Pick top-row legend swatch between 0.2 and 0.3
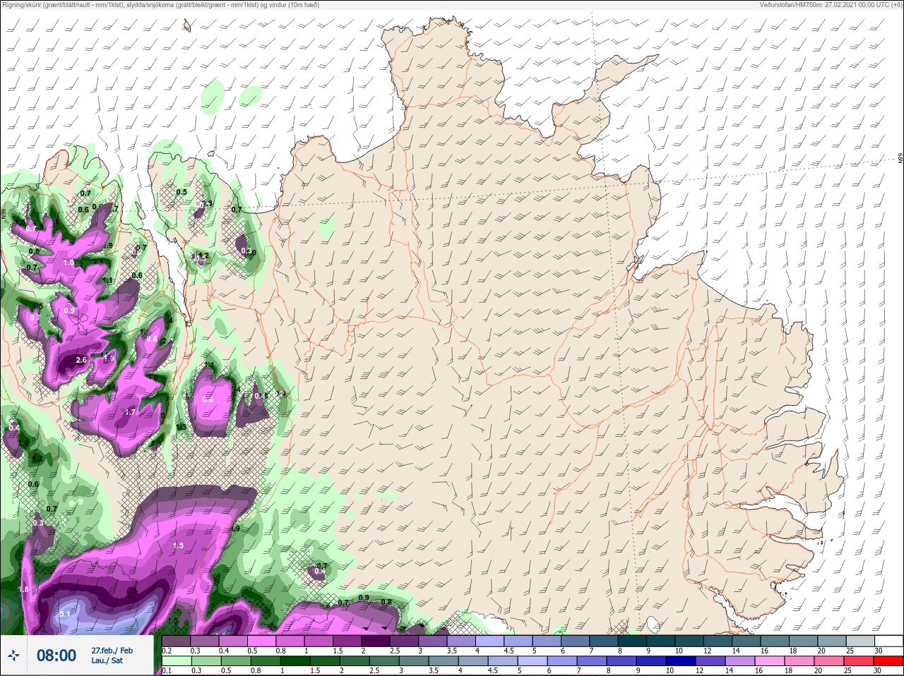 177,641
